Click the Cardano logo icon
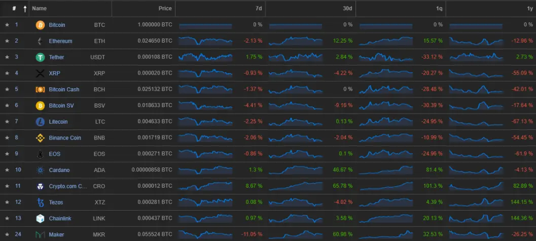The width and height of the screenshot is (536, 241). (41, 170)
